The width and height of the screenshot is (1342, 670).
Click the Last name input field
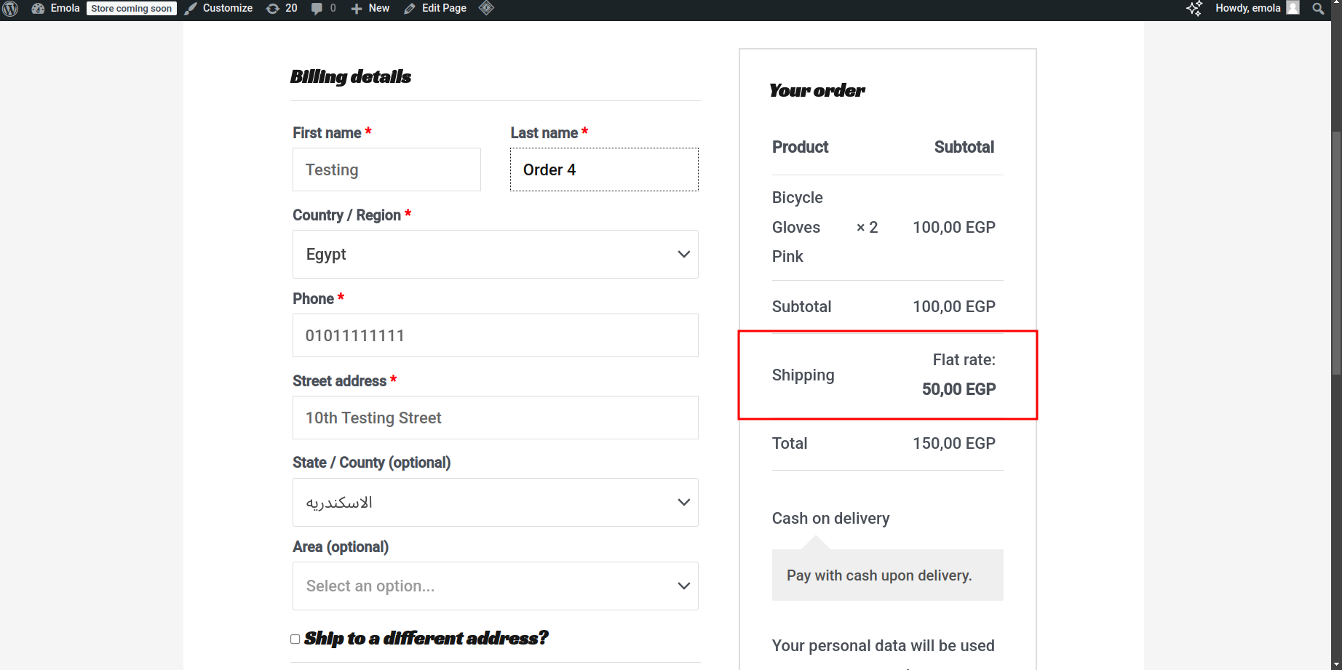[x=604, y=170]
